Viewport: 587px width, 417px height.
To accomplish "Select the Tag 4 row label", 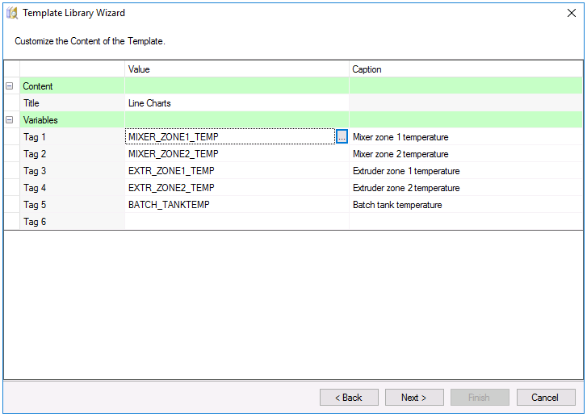I will pos(72,188).
